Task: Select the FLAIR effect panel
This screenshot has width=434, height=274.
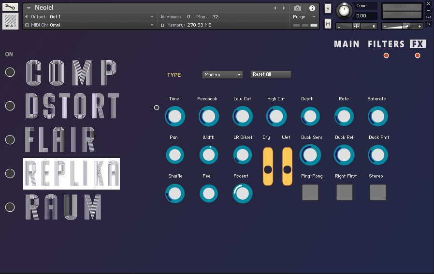Action: point(60,140)
